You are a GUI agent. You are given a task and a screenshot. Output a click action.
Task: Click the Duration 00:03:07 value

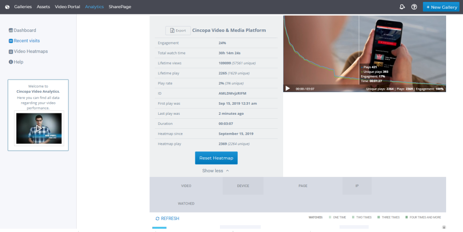point(226,123)
